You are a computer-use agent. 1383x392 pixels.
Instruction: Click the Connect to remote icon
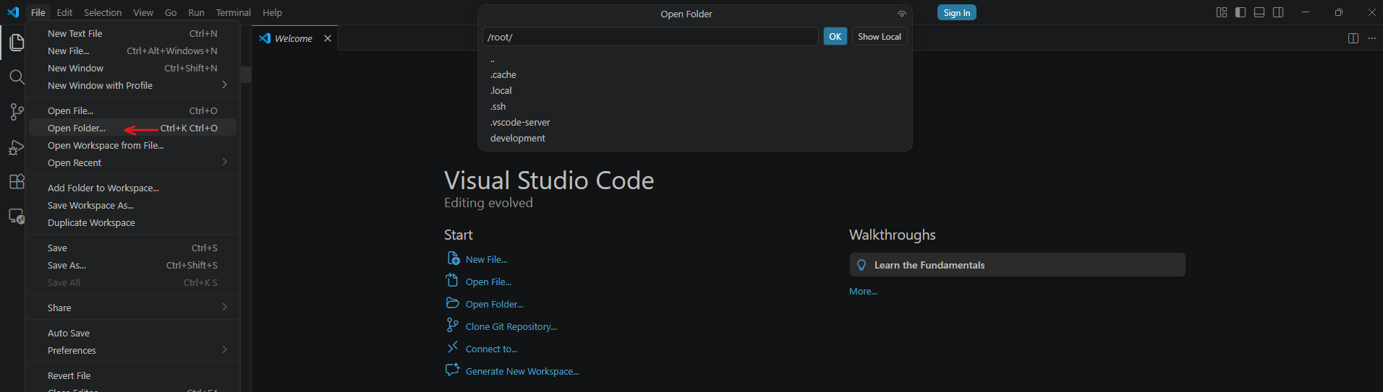pyautogui.click(x=453, y=348)
